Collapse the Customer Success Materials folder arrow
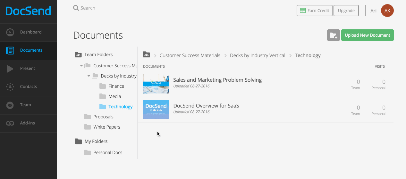This screenshot has height=179, width=406. [x=81, y=66]
